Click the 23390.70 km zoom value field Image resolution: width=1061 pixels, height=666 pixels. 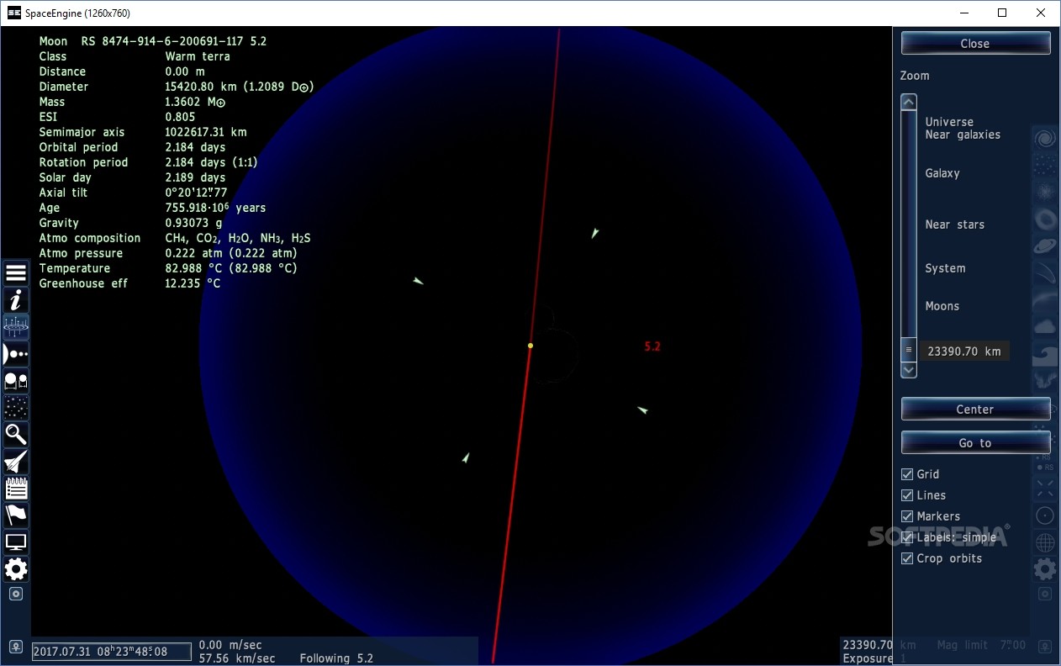pos(964,351)
